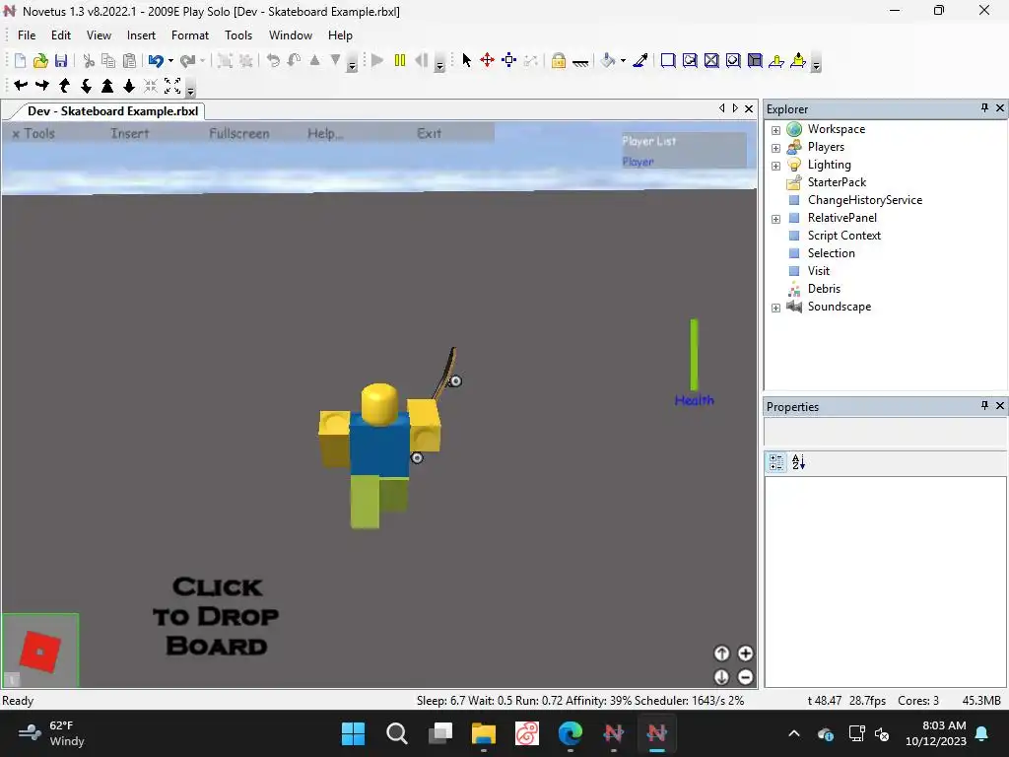Viewport: 1009px width, 757px height.
Task: Pause the simulation with yellow bars
Action: coord(400,60)
